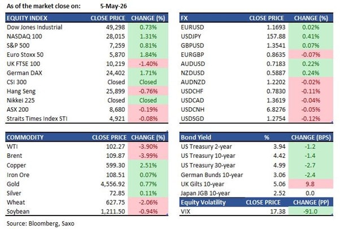Screen dimensions: 340x229
Task: Click the market close date 5-May-26
Action: (x=114, y=6)
